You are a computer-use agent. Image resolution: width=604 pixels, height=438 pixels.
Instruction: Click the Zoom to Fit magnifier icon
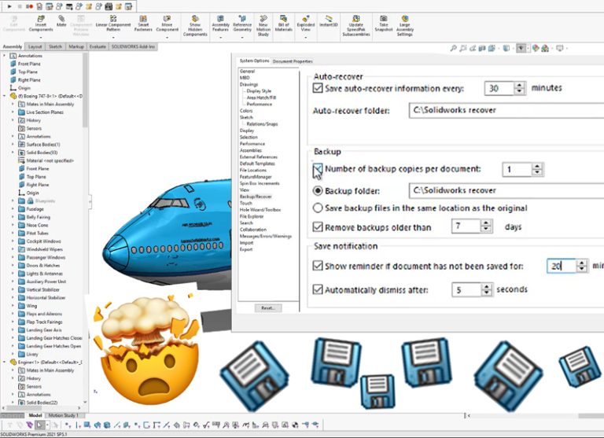(x=453, y=48)
